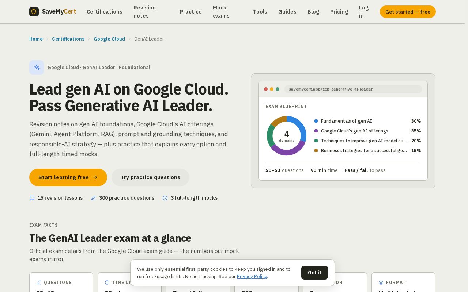The image size is (468, 292).
Task: Click 'The GenAI Leader exam at a glance' heading
Action: click(110, 238)
